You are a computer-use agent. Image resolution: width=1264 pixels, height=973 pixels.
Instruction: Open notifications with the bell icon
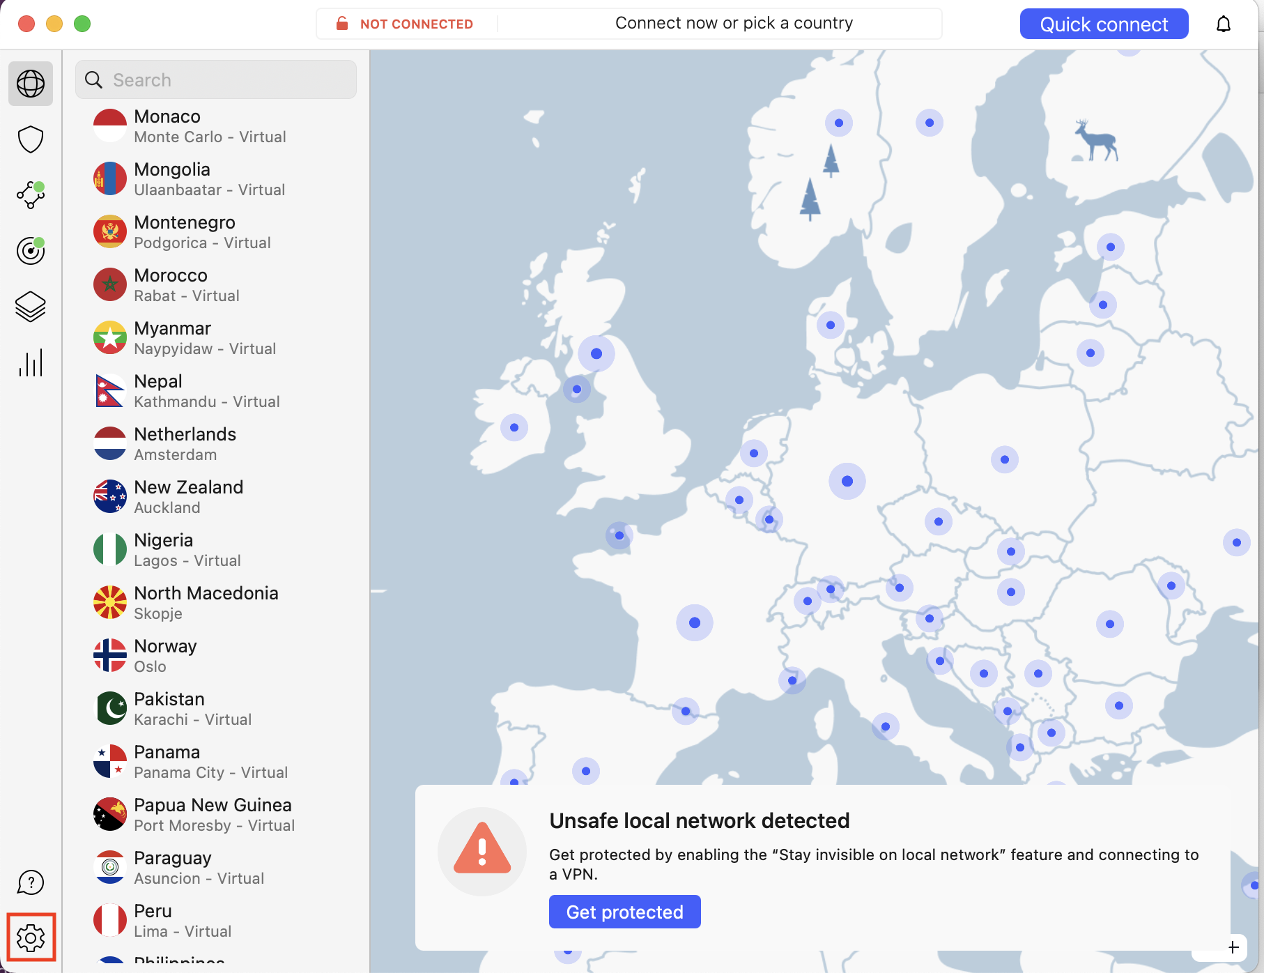click(1224, 24)
